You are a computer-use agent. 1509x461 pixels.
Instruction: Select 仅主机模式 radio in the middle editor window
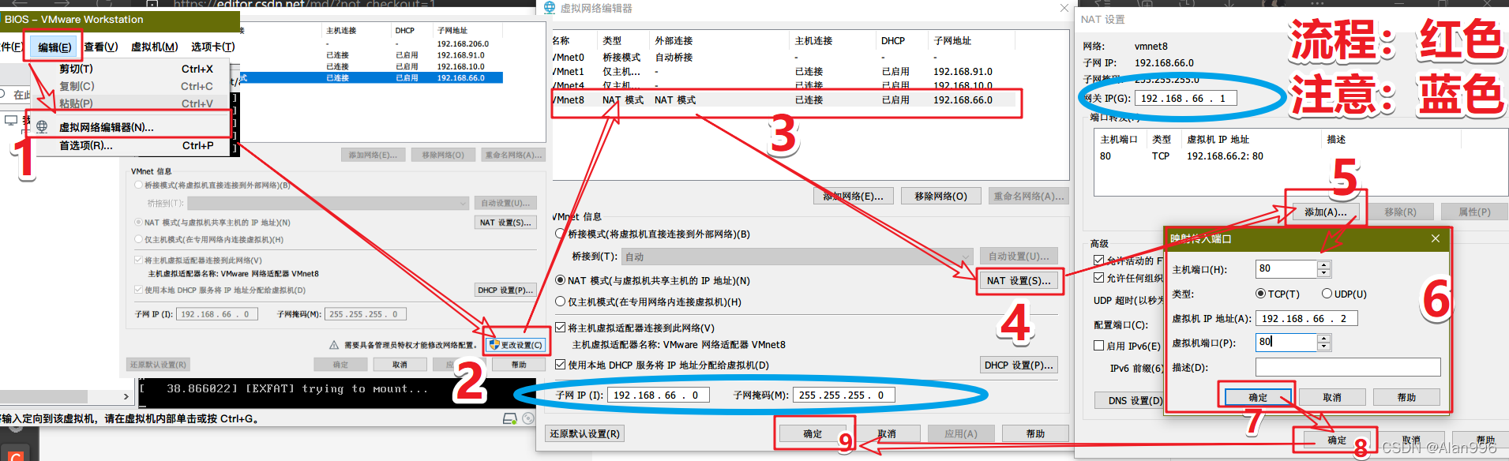point(560,302)
